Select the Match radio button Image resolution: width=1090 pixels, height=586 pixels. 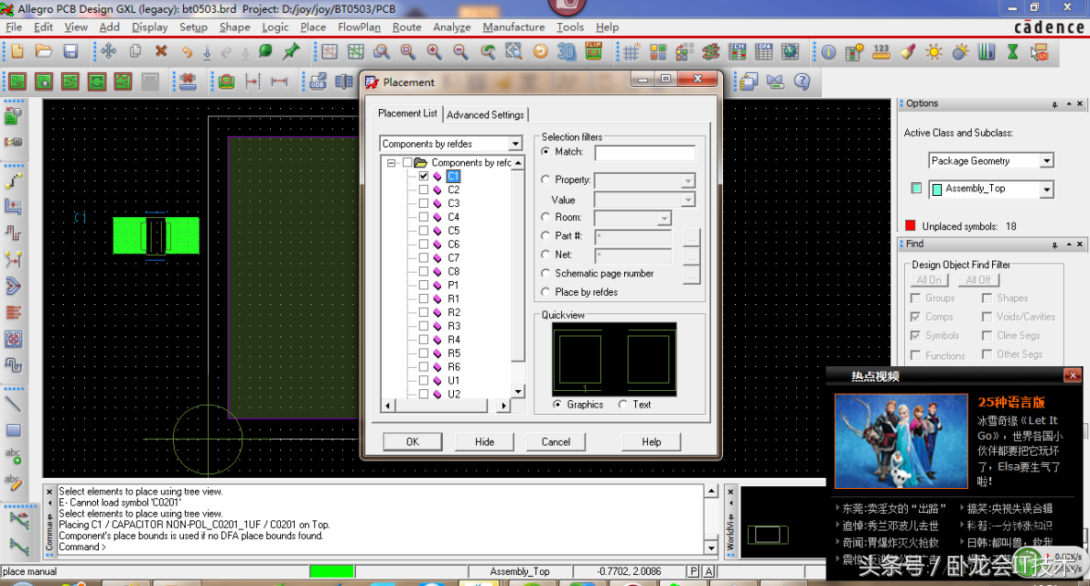point(545,152)
